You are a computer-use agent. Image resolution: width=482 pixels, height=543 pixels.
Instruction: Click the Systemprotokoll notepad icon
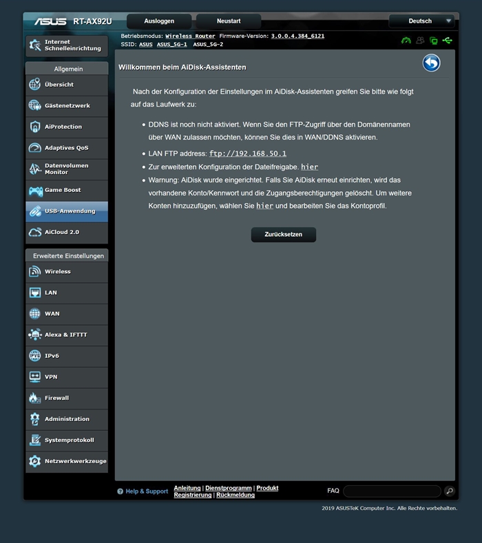[34, 440]
